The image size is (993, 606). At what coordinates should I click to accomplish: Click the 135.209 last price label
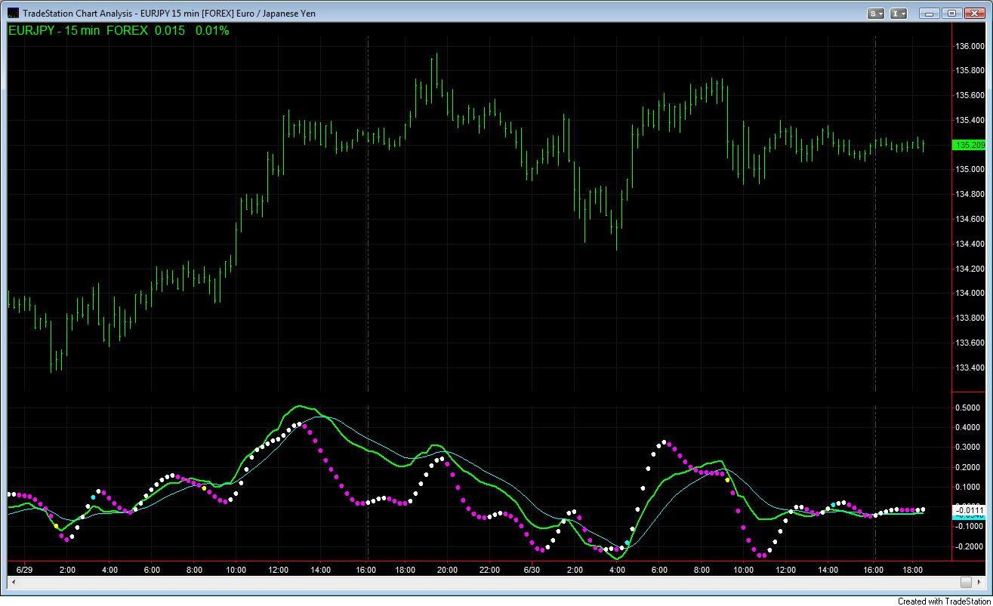[969, 145]
